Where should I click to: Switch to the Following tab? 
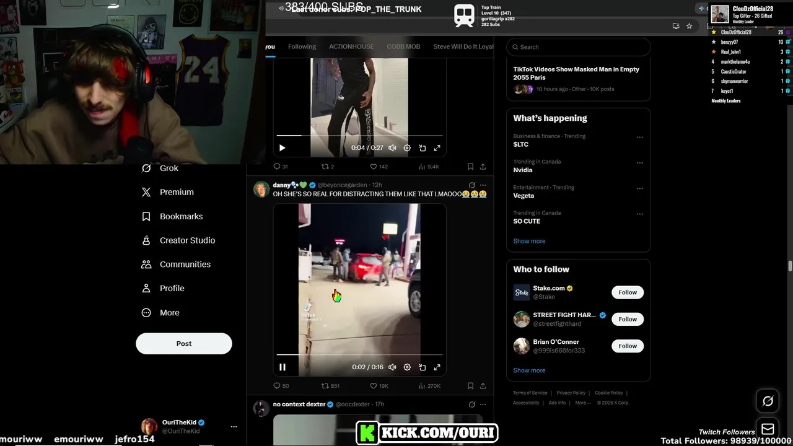coord(302,46)
